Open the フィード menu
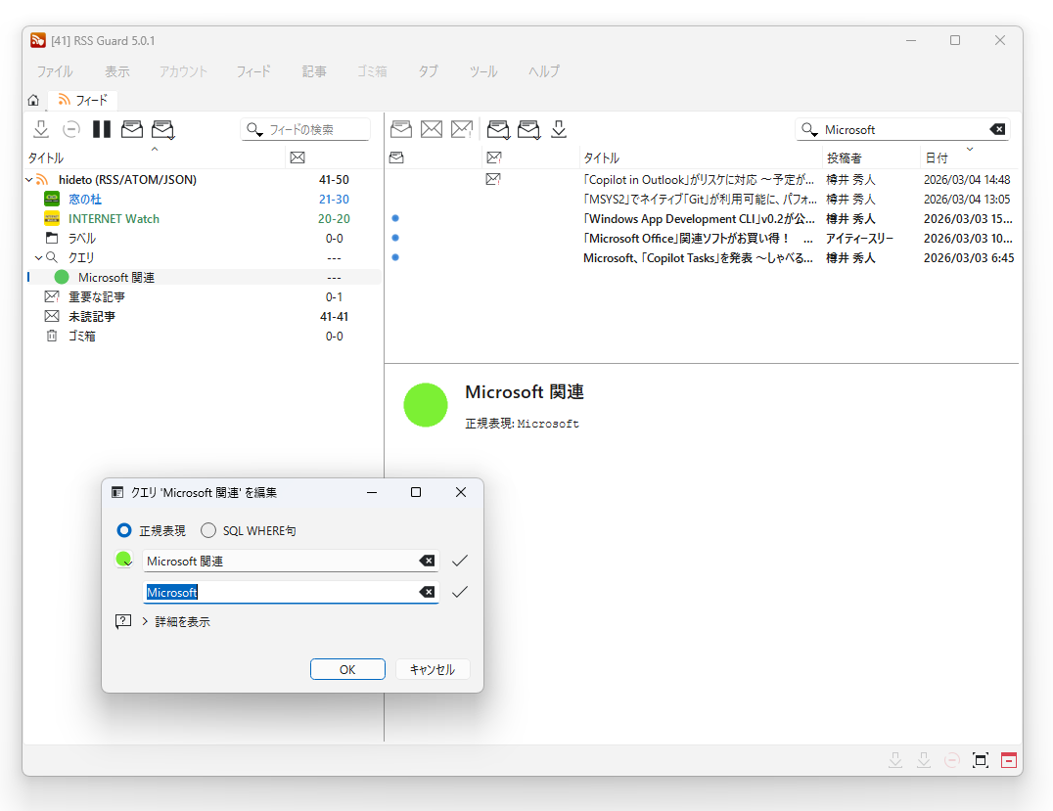1053x811 pixels. (x=253, y=71)
